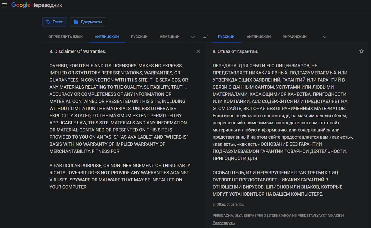Viewport: 371px width, 228px height.
Task: Expand the source language list chevron
Action: tap(193, 37)
